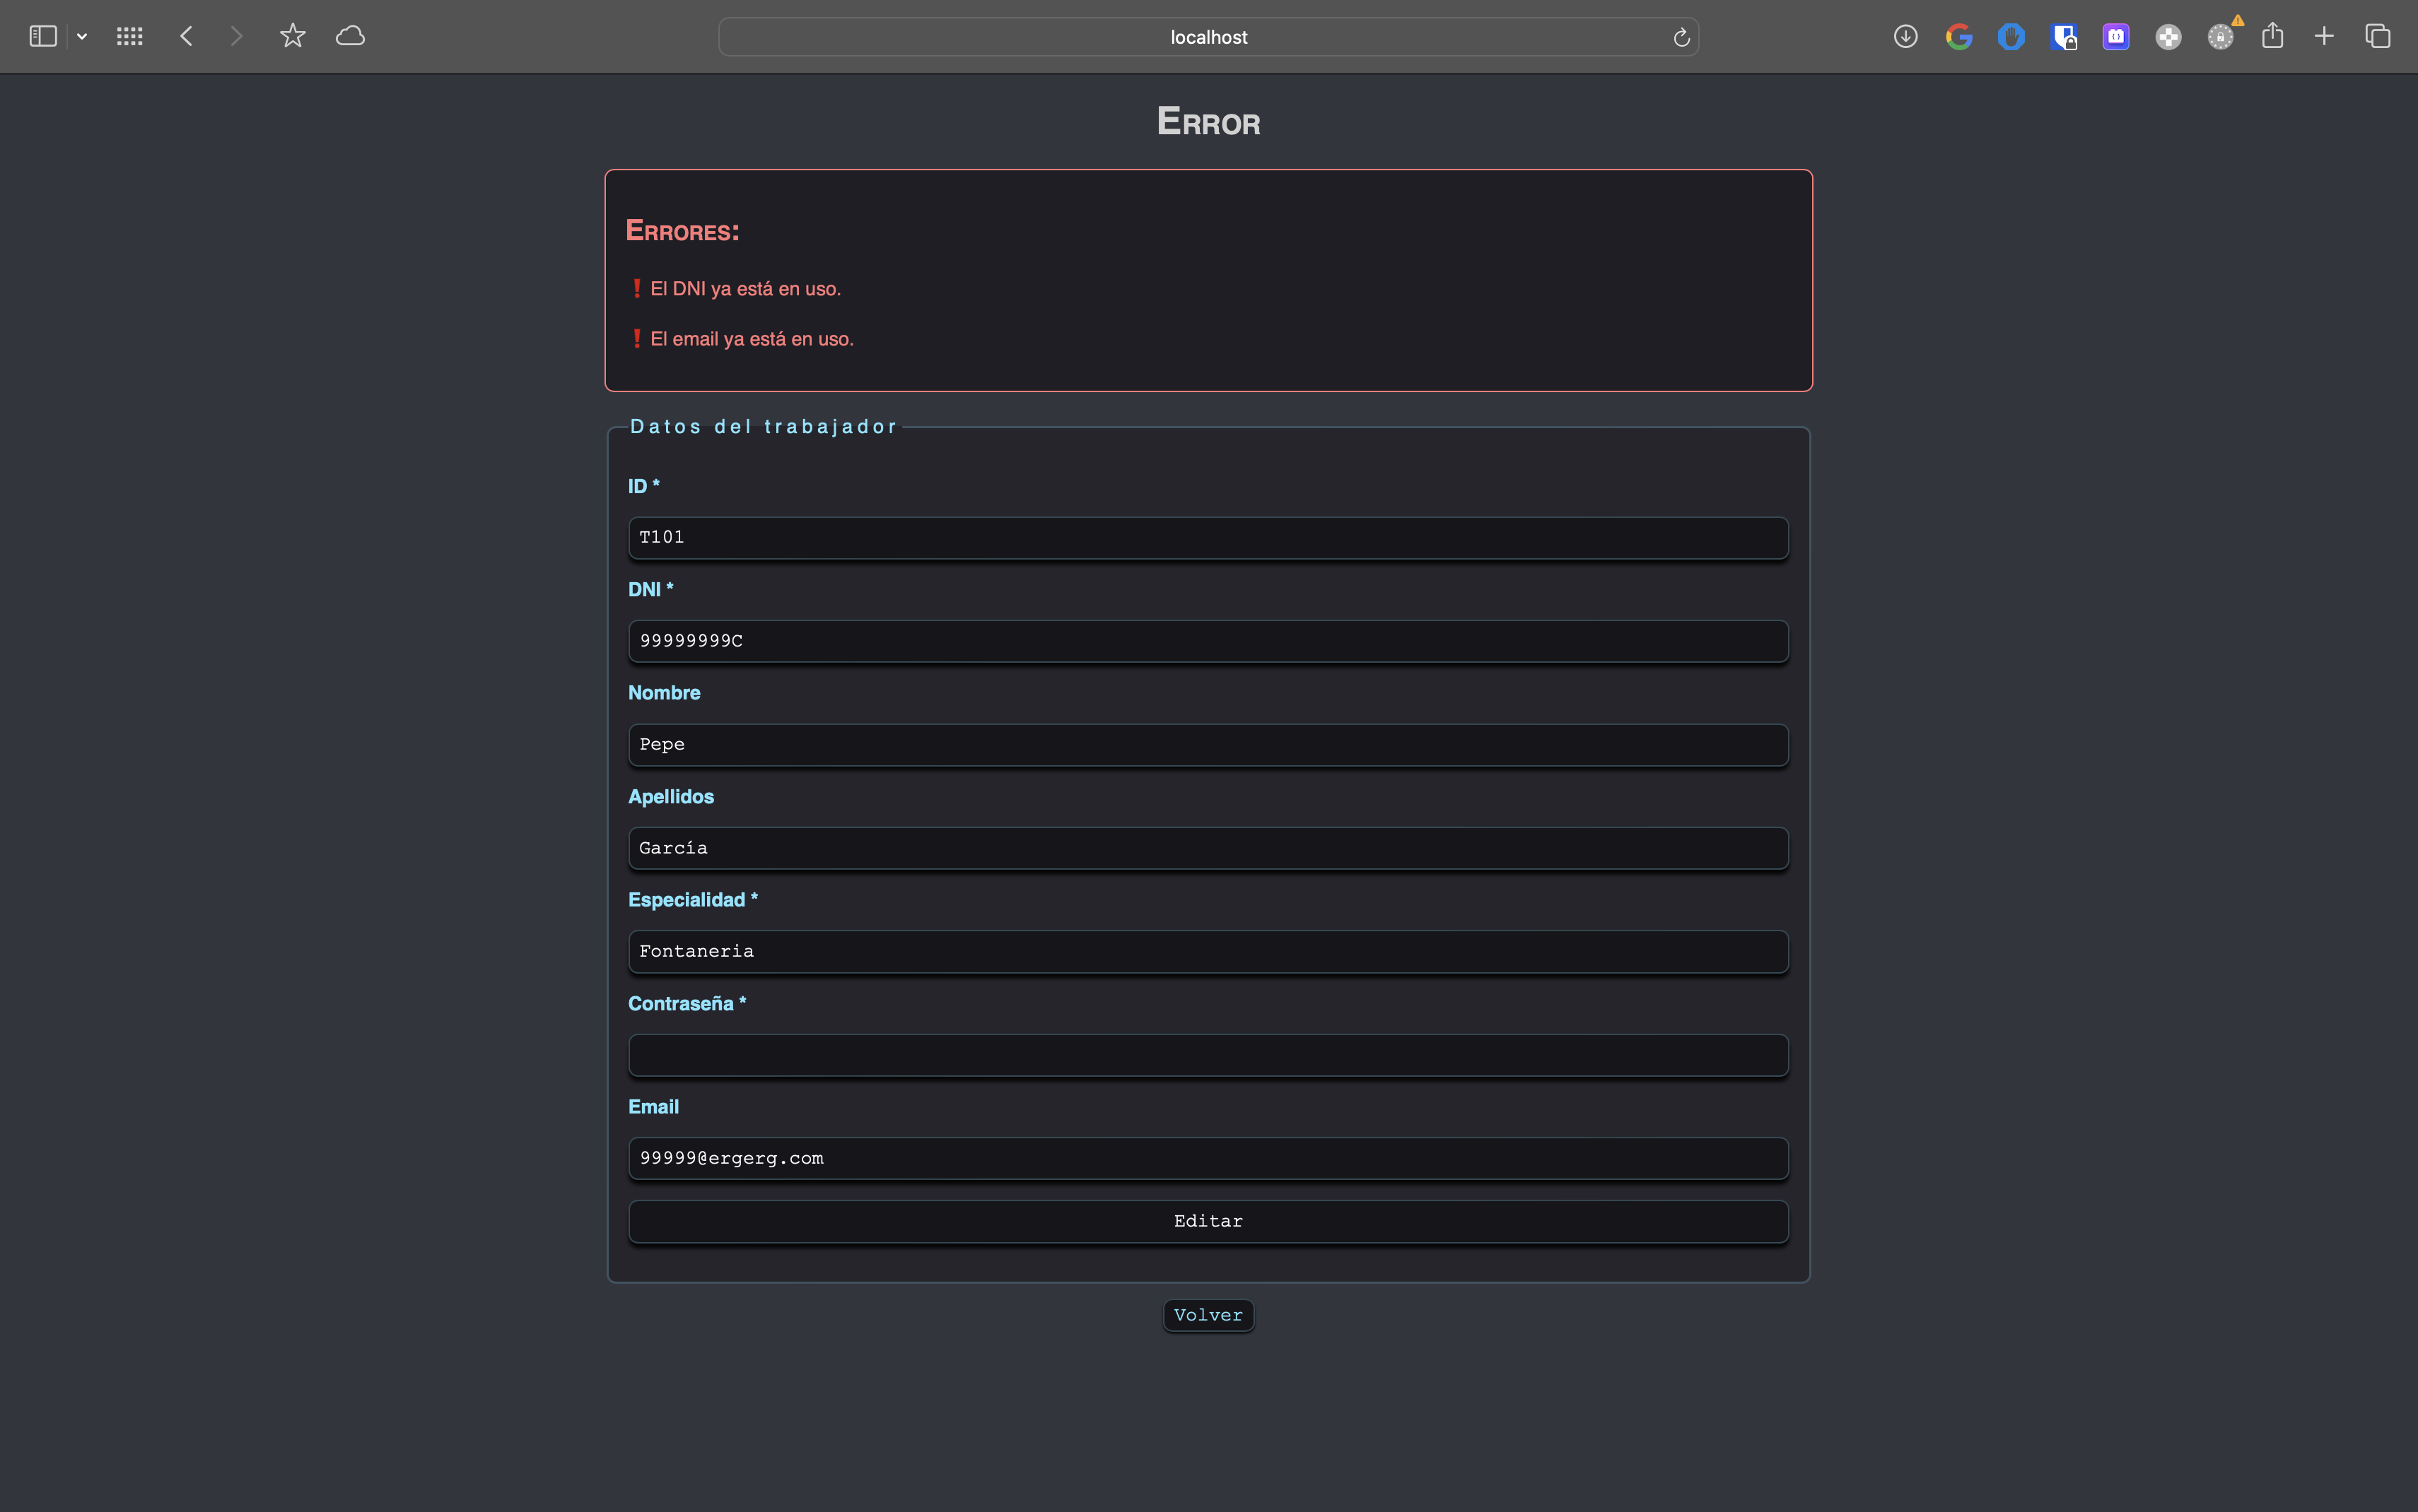Focus the Nombre field with Pepe
The image size is (2418, 1512).
[1208, 745]
